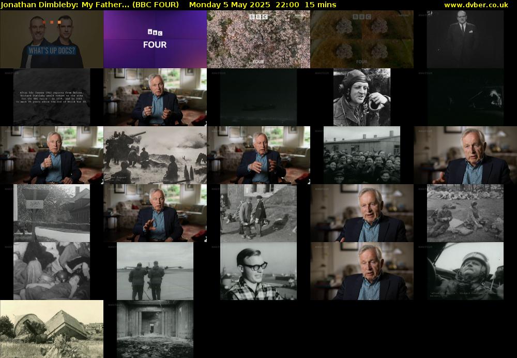Open the black-and-white man in suit thumbnail

[465, 39]
